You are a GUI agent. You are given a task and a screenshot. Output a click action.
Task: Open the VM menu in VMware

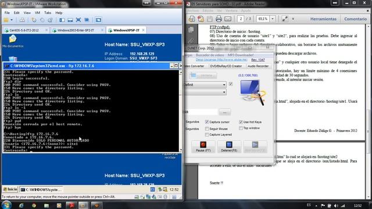tap(37, 13)
